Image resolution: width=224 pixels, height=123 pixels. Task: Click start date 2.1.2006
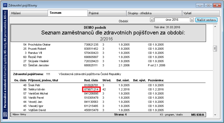(124, 65)
